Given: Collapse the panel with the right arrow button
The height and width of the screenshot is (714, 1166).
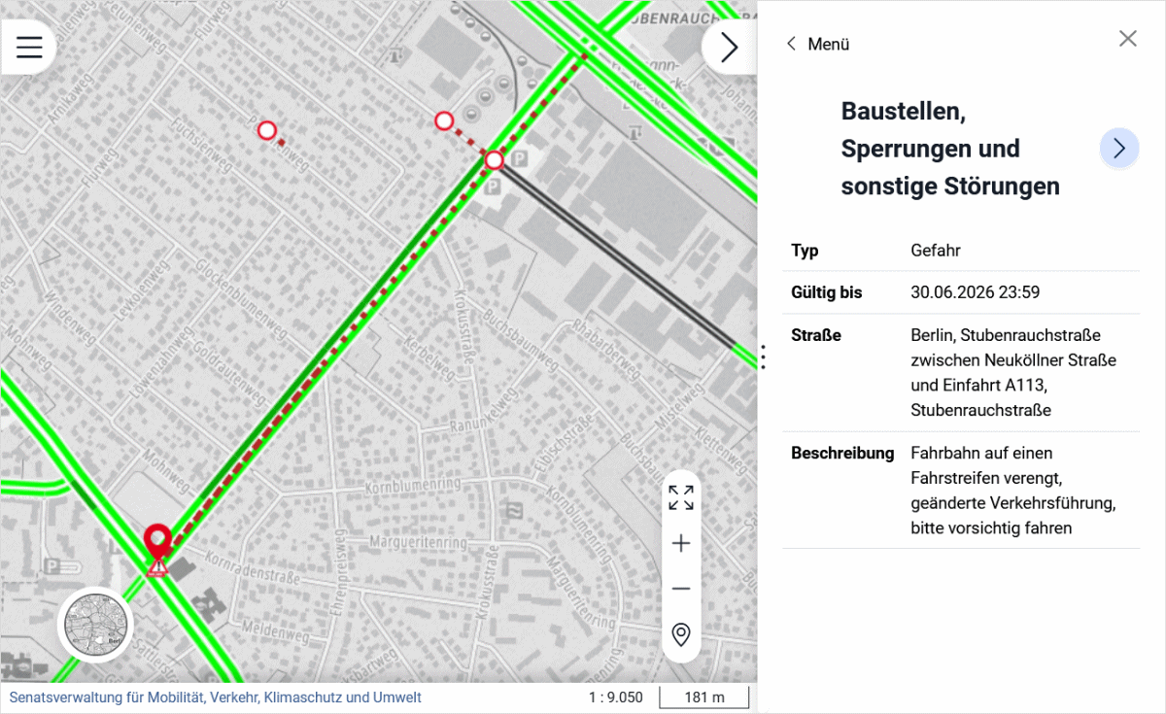Looking at the screenshot, I should (x=728, y=46).
